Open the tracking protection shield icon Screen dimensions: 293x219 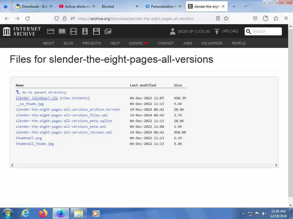coord(57,18)
